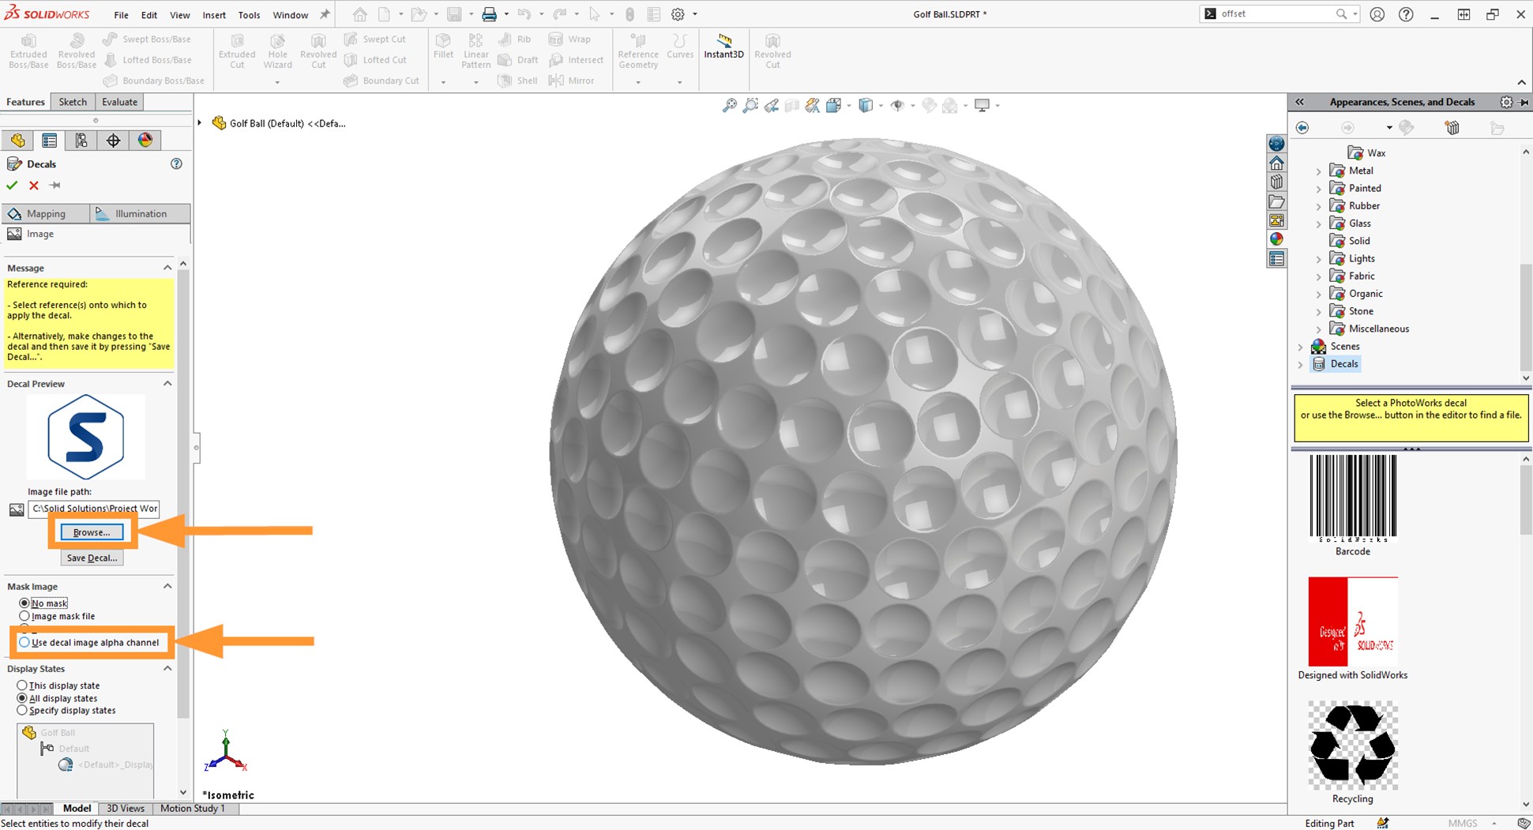Select the "Image mask file" option

coord(24,616)
